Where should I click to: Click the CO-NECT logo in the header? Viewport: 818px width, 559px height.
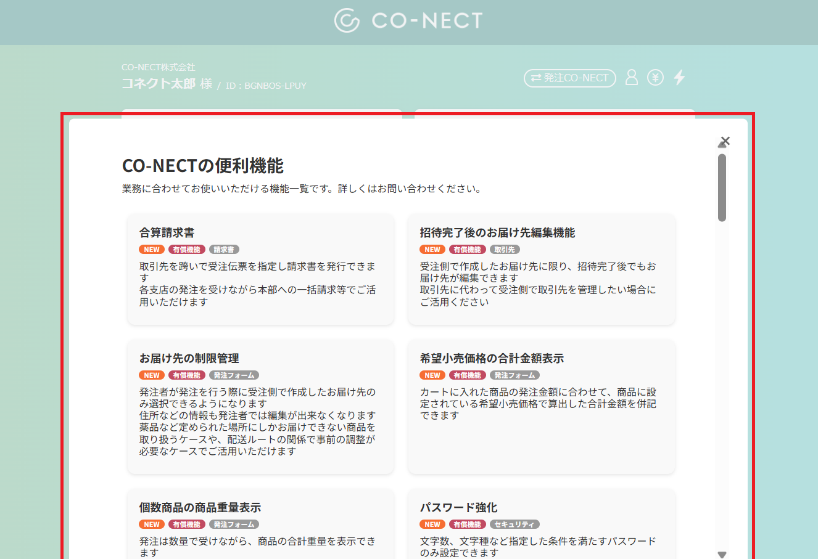click(x=408, y=20)
